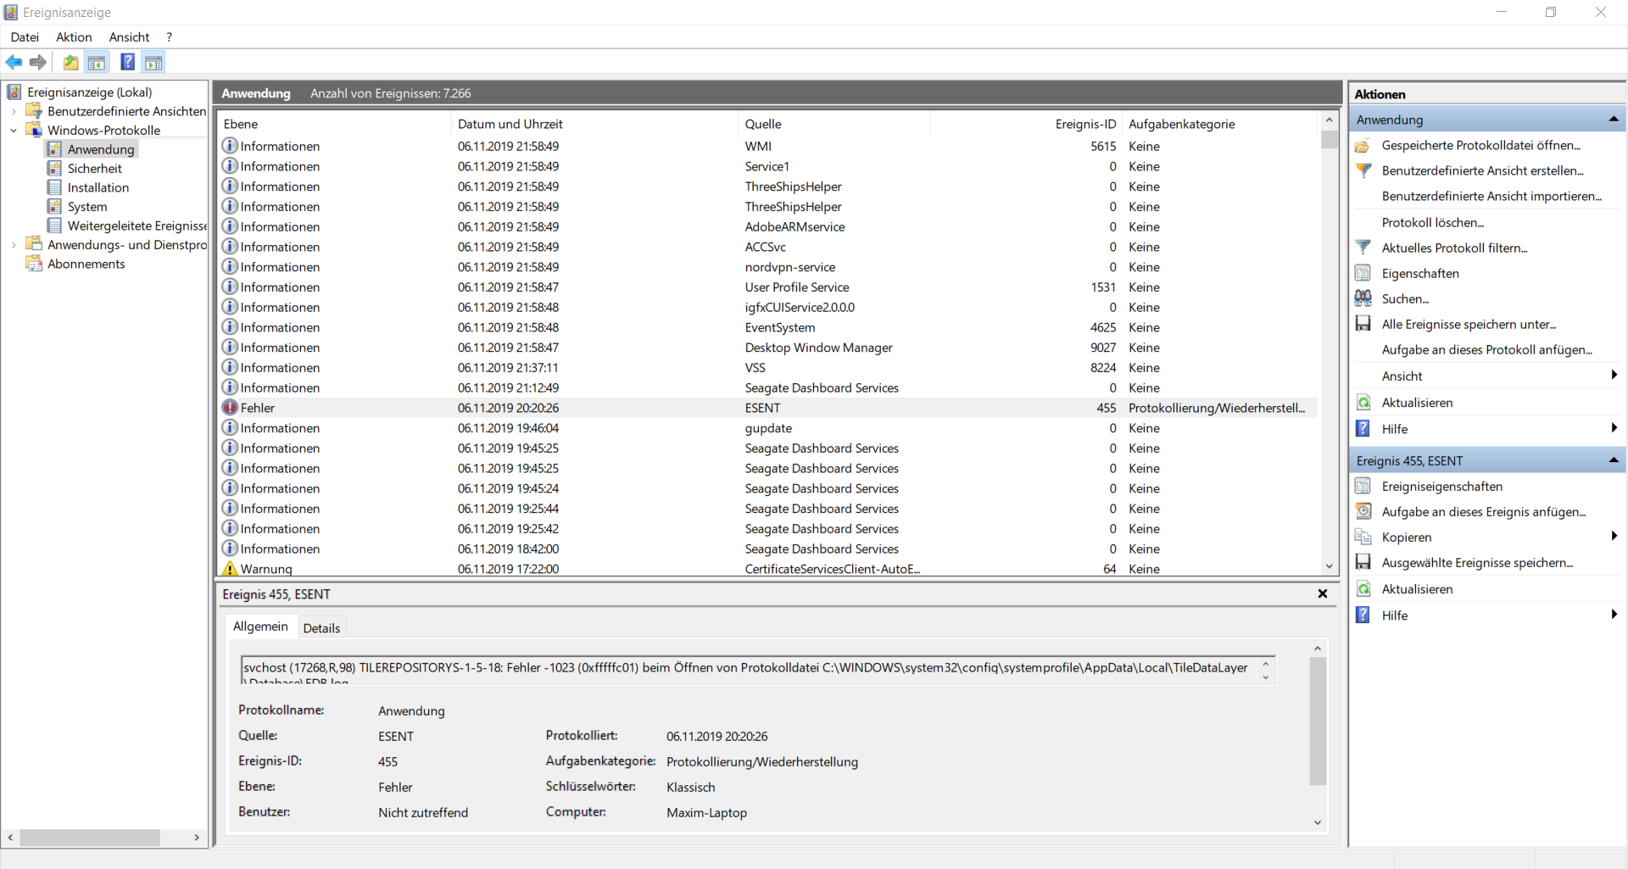
Task: Open the Aktion menu
Action: click(73, 36)
